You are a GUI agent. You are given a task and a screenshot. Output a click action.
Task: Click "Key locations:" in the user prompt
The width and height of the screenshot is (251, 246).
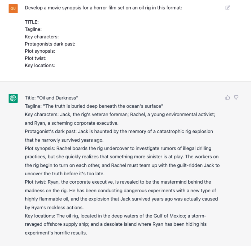tap(40, 65)
